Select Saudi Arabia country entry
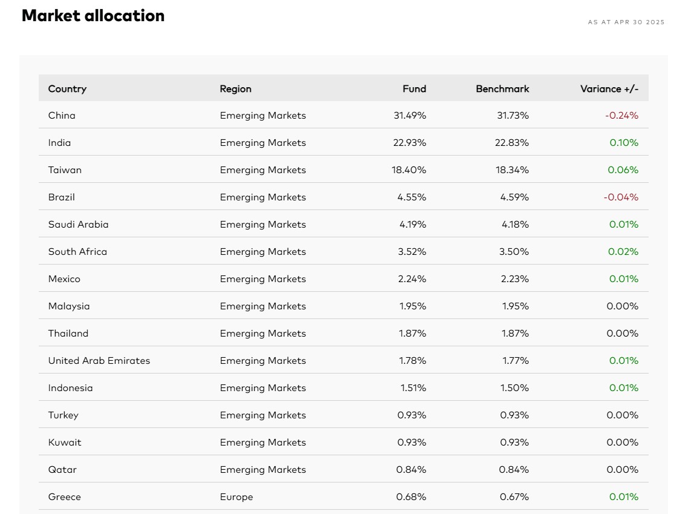Screen dimensions: 691x514 78,225
